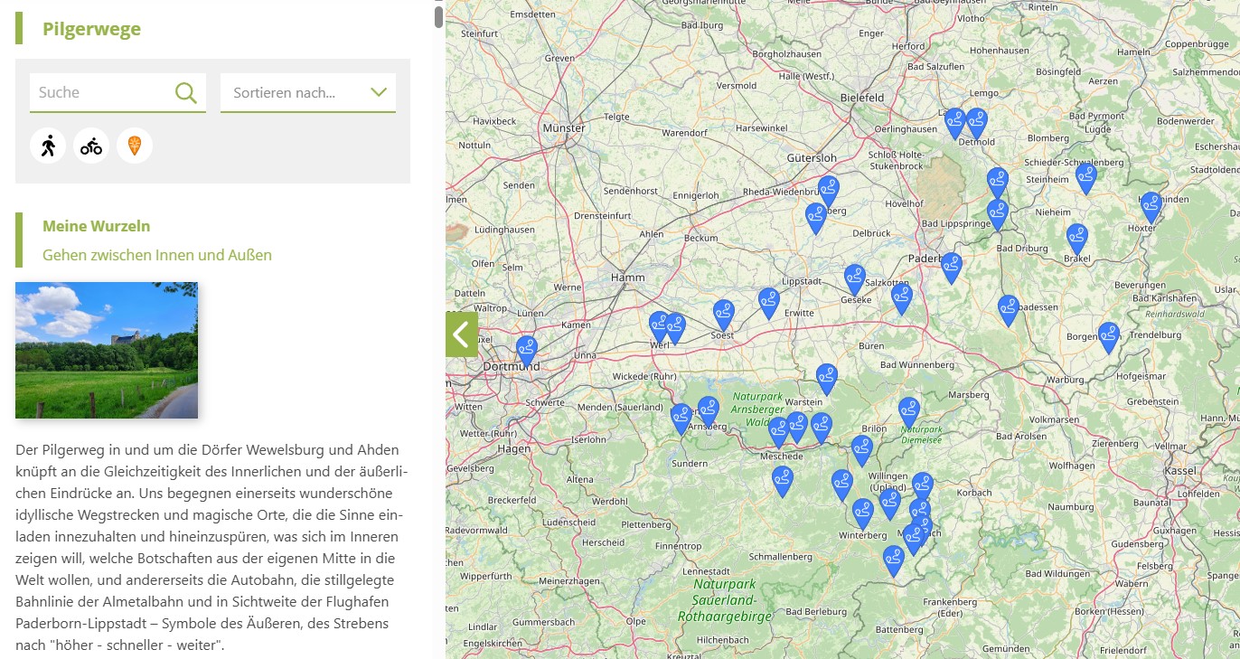Click the map marker near Dortmund
Image resolution: width=1240 pixels, height=659 pixels.
coord(527,349)
